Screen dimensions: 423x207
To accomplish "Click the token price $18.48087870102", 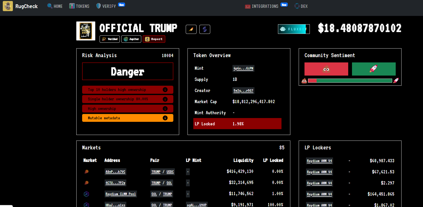I will pyautogui.click(x=360, y=28).
